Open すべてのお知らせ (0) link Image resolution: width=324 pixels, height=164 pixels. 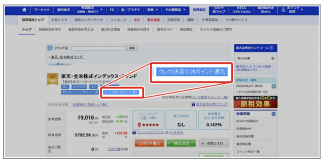[253, 92]
